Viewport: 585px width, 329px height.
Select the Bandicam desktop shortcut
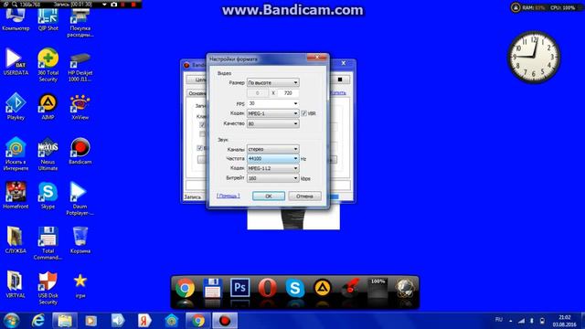coord(80,151)
